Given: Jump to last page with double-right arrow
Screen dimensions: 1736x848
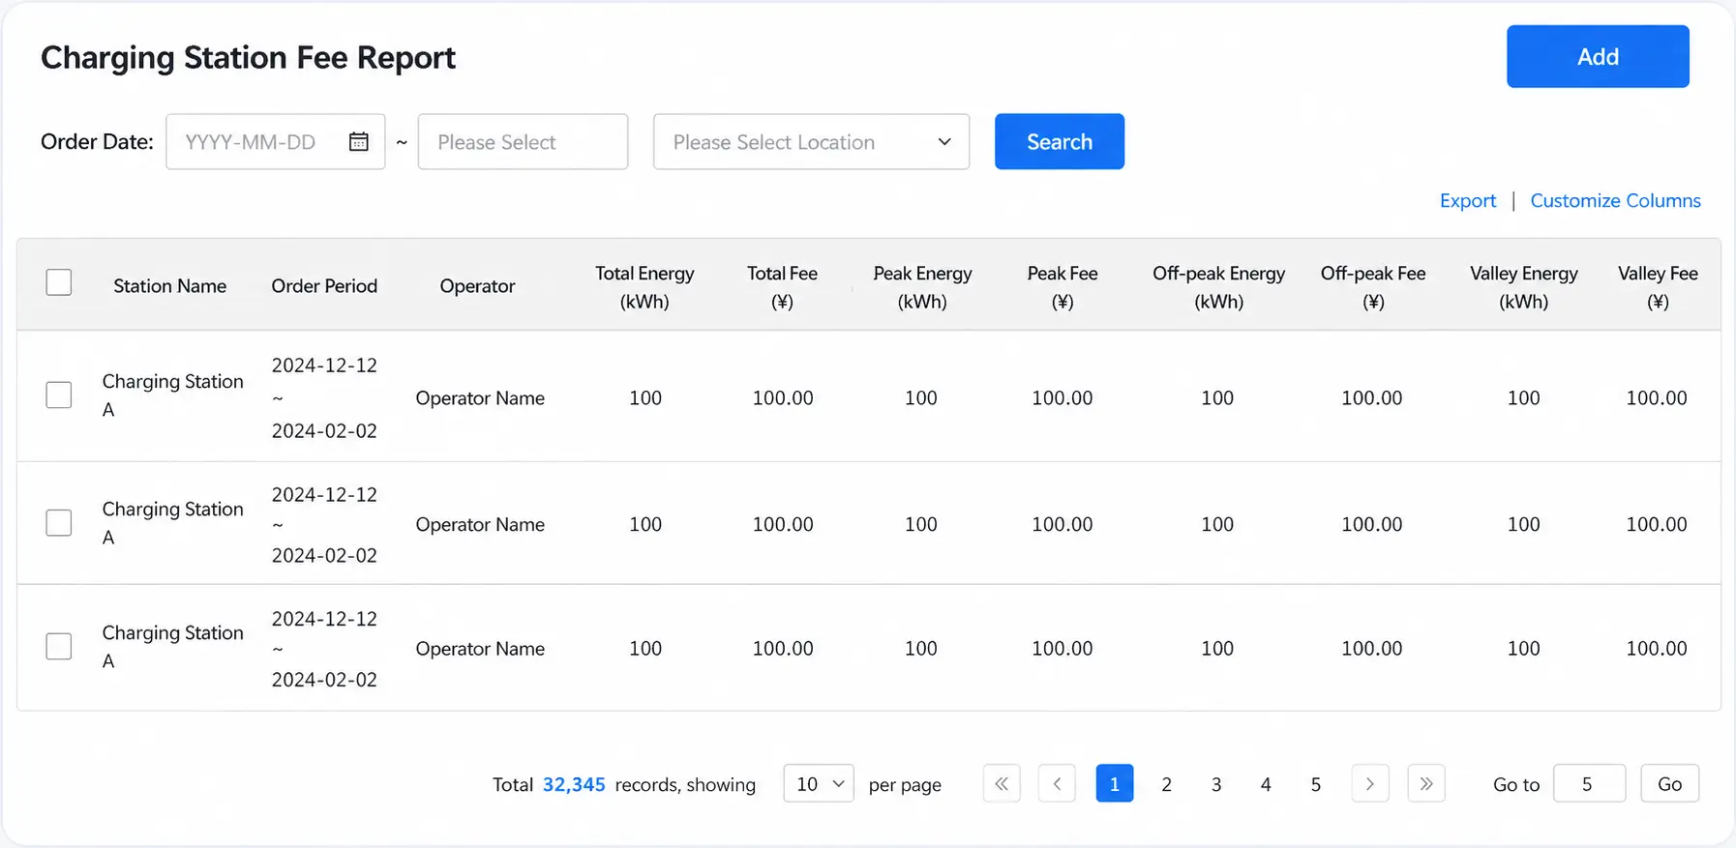Looking at the screenshot, I should click(x=1426, y=783).
